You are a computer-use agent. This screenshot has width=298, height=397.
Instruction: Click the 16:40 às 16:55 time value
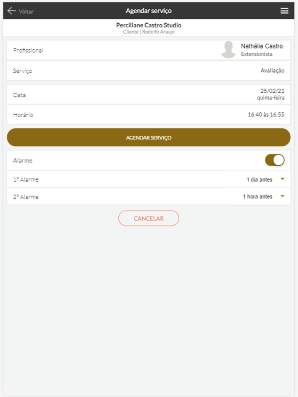coord(266,115)
